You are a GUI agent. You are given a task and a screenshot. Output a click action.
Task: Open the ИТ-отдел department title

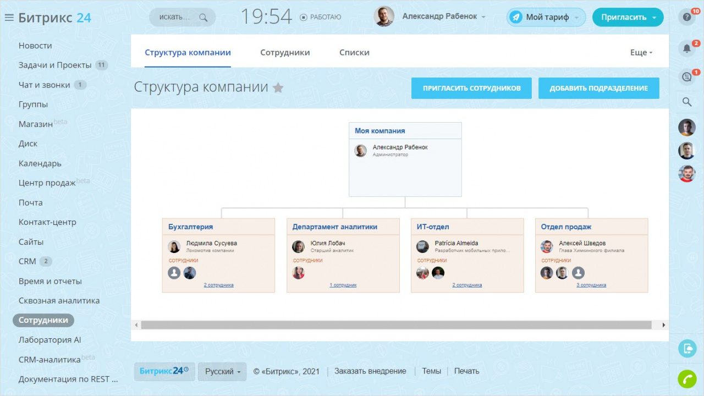point(433,227)
